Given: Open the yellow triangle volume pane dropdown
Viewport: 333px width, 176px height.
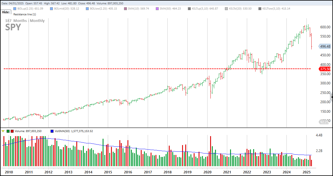Looking at the screenshot, I should coord(3,131).
